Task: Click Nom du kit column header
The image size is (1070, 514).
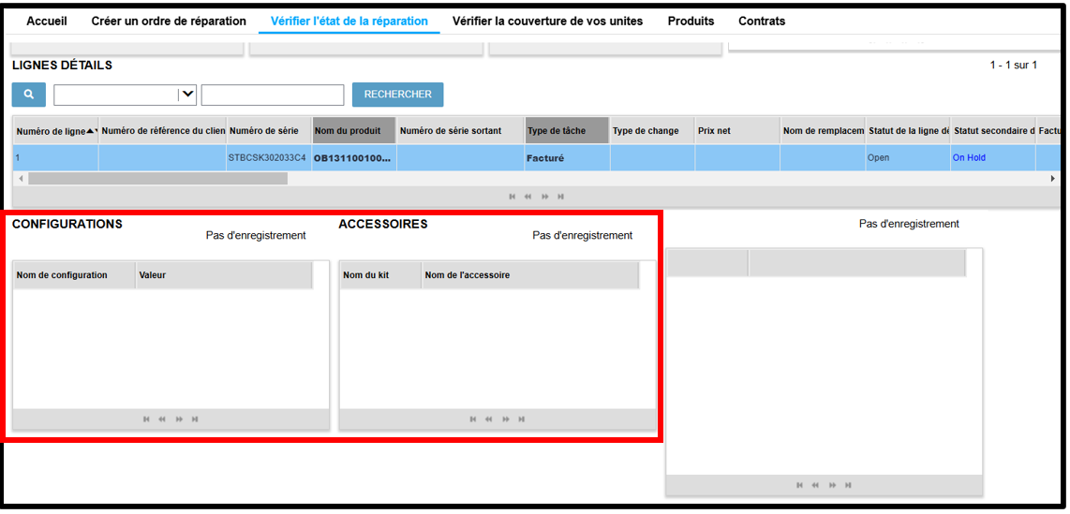Action: (x=380, y=275)
